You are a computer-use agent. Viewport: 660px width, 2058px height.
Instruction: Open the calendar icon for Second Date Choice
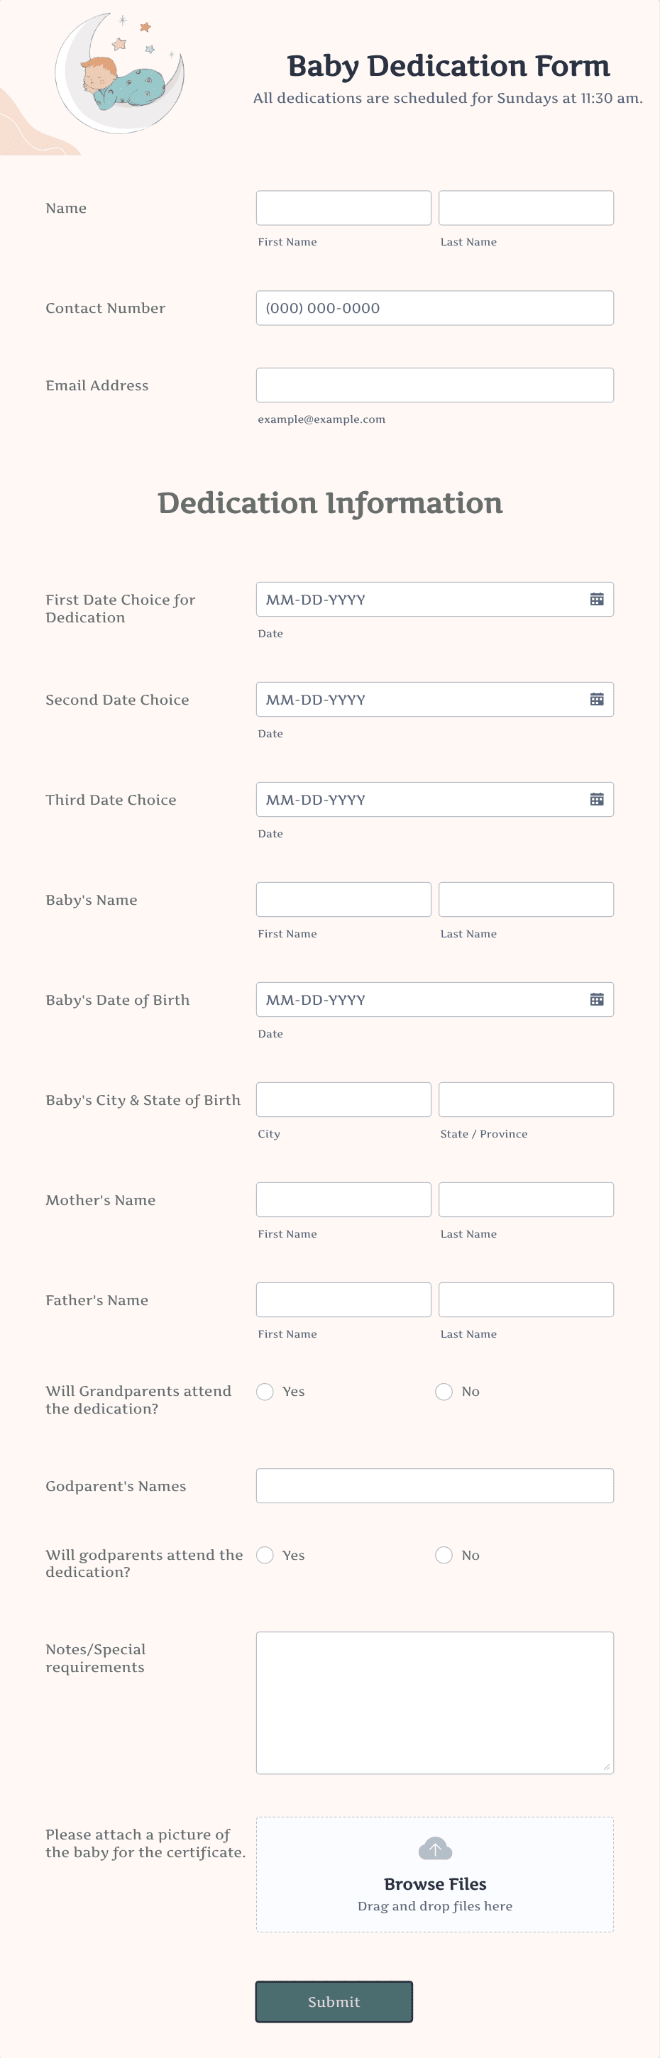[x=598, y=699]
